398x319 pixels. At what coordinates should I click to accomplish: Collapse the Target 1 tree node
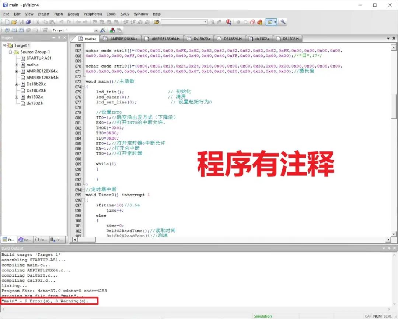point(4,45)
